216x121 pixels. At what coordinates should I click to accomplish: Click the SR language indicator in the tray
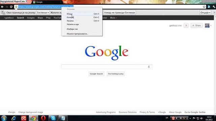tap(167, 118)
